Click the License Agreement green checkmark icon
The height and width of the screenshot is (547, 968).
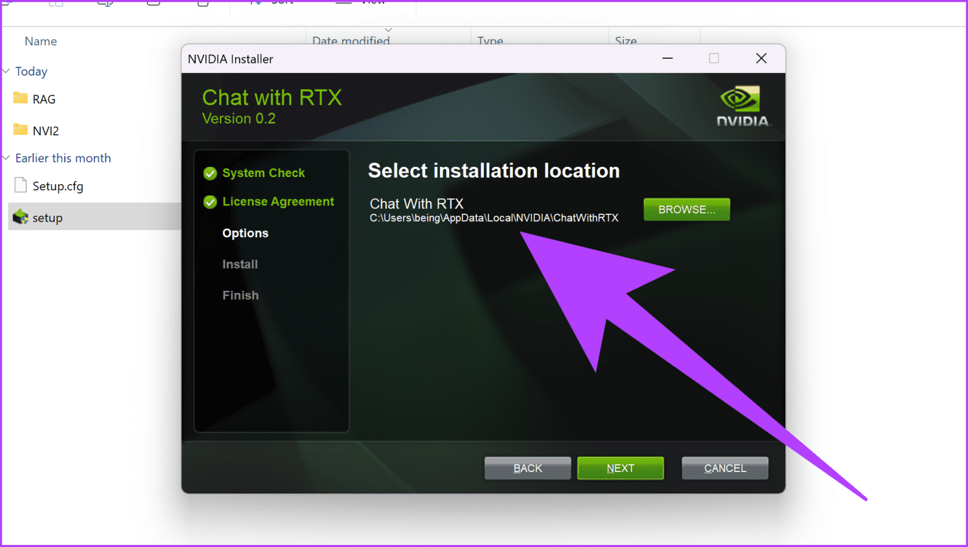tap(210, 202)
